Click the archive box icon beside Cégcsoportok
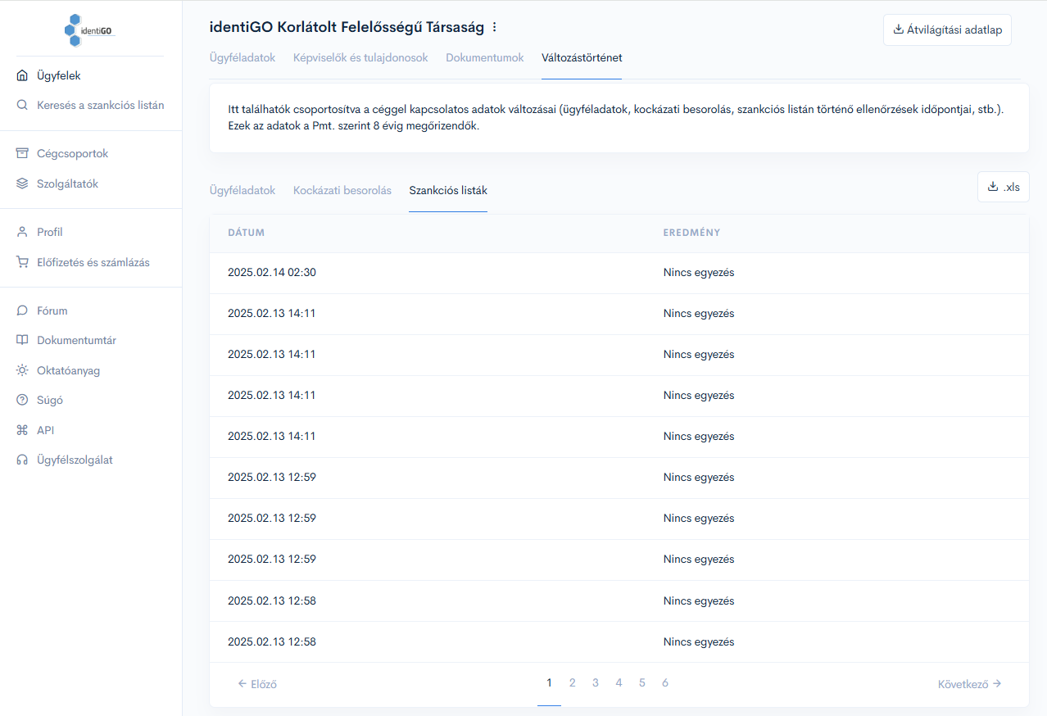Screen dimensions: 1047x716 pos(22,153)
